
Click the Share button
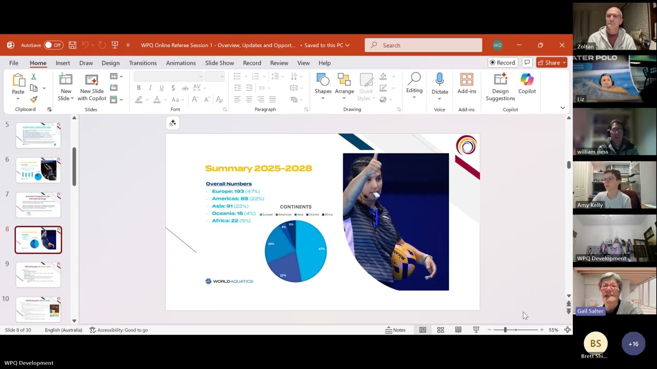[x=551, y=63]
